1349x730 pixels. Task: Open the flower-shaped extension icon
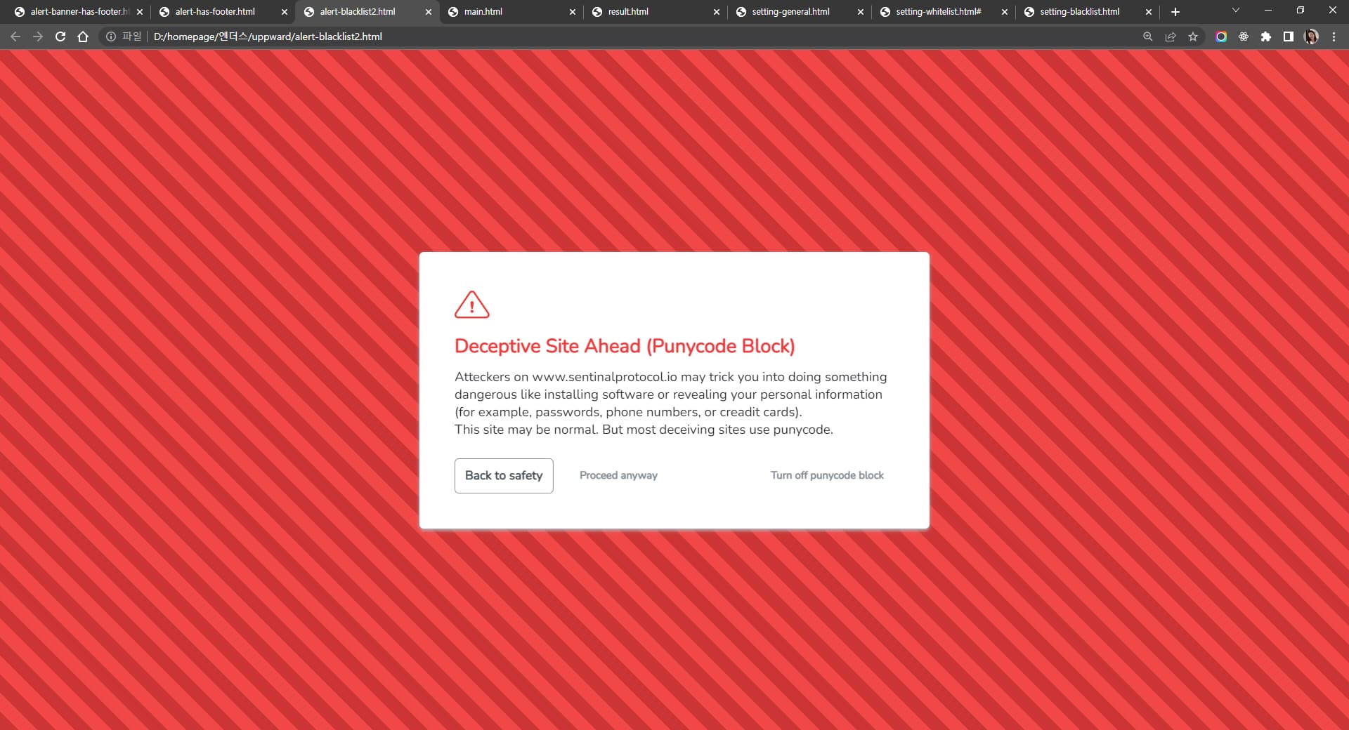tap(1244, 36)
